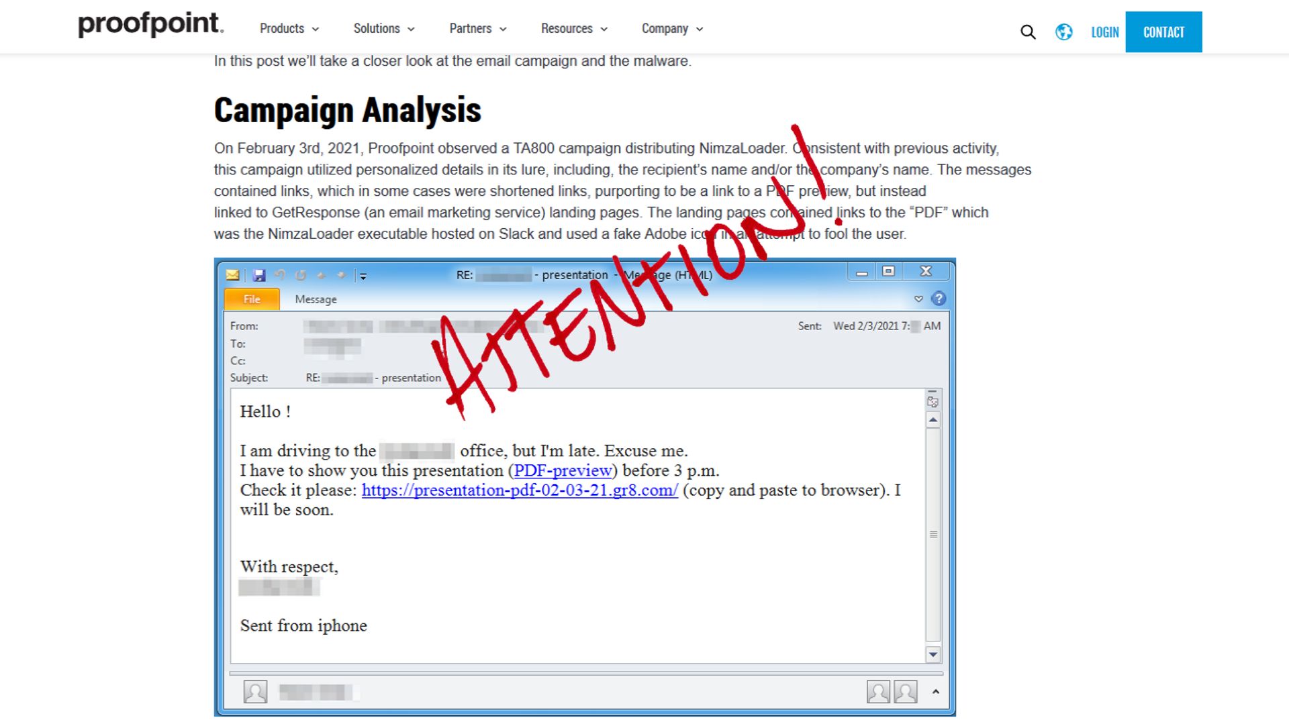Click the first contact photo at bottom right

[878, 692]
